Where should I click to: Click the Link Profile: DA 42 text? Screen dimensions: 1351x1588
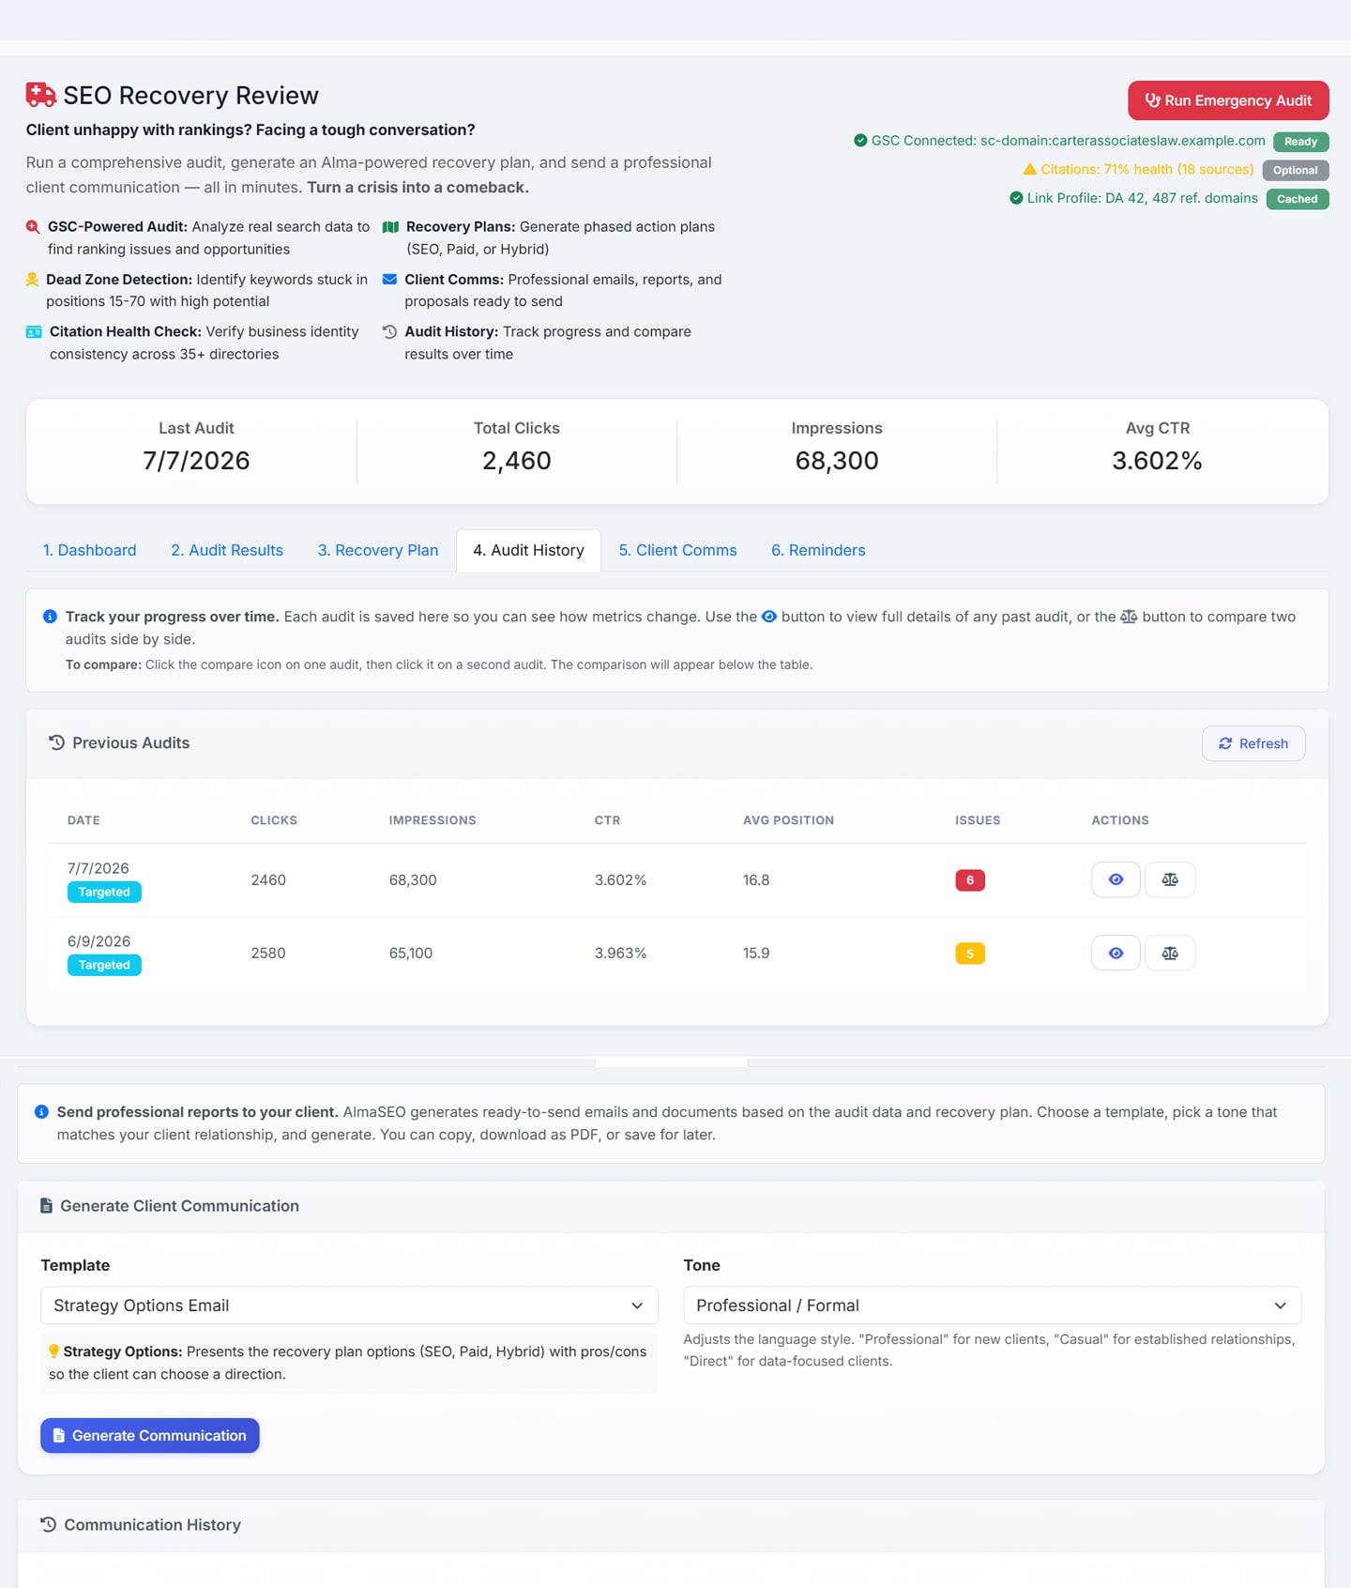coord(1142,198)
